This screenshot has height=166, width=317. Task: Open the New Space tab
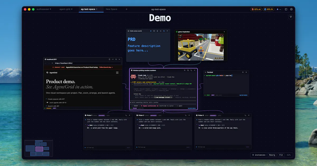(111, 9)
